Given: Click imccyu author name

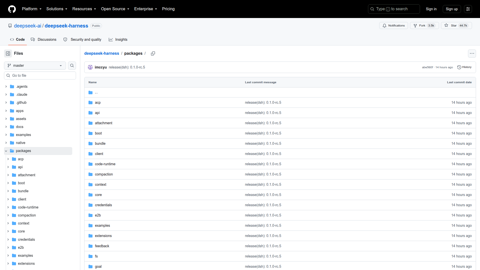Looking at the screenshot, I should tap(101, 67).
